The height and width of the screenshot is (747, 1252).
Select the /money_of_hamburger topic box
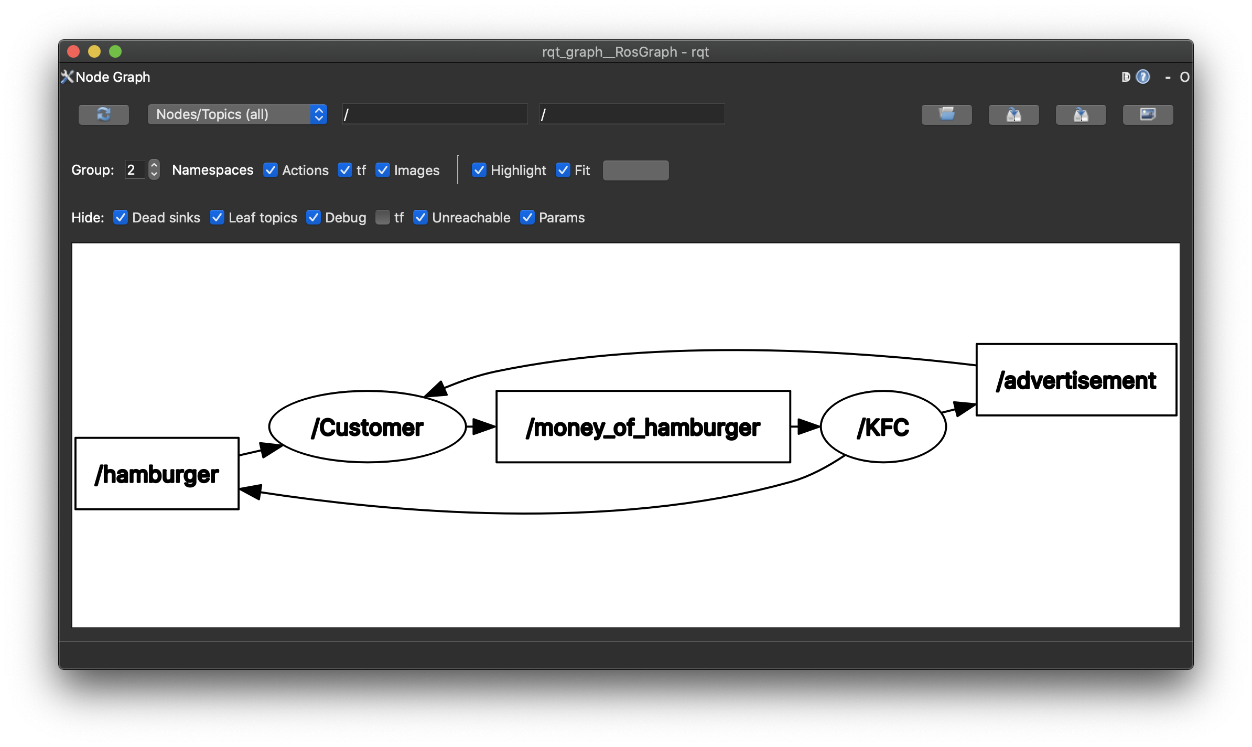point(643,426)
